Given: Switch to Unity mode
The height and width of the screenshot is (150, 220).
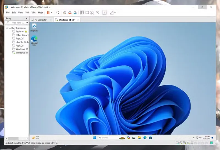Looking at the screenshot, I should (x=97, y=13).
